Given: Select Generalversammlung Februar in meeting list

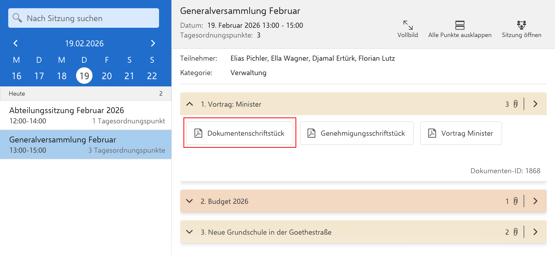Looking at the screenshot, I should 86,144.
